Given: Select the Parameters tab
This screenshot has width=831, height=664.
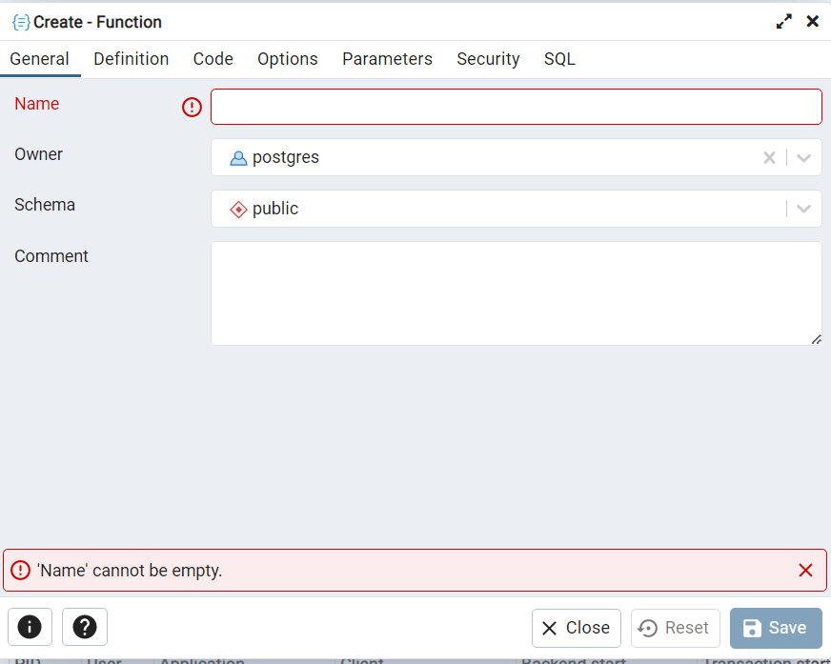Looking at the screenshot, I should click(387, 59).
